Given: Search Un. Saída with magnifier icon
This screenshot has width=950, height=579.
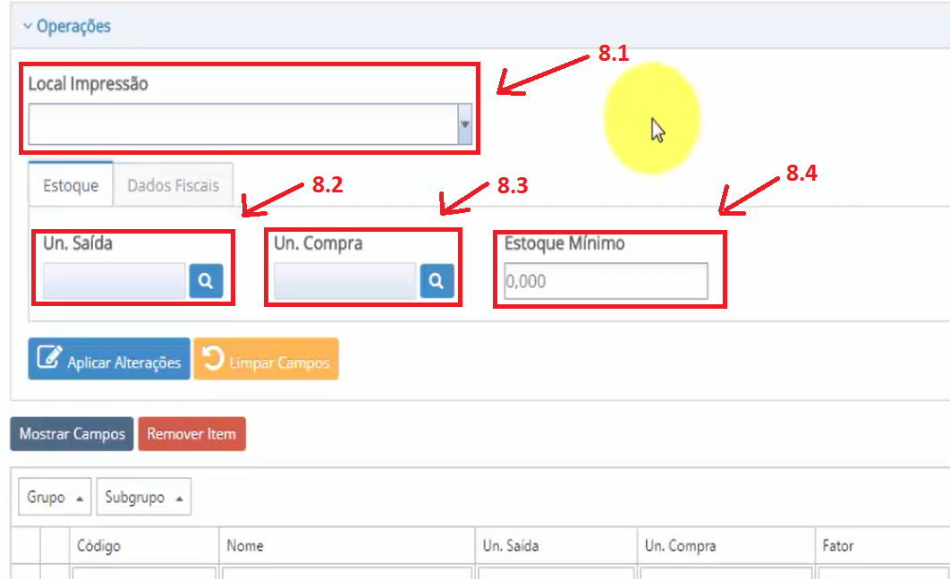Looking at the screenshot, I should pyautogui.click(x=206, y=281).
